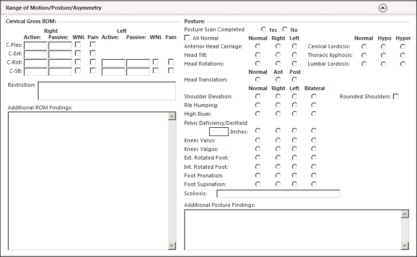
Task: Click the C-Flex Passive input field
Action: (60, 46)
